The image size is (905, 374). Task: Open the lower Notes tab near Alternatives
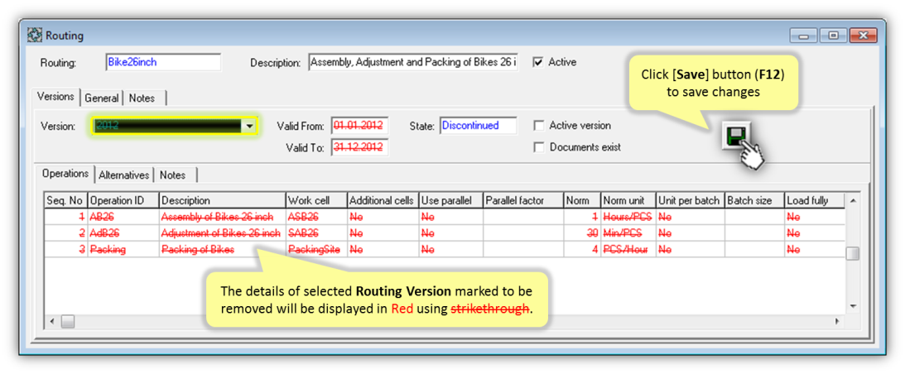tap(172, 175)
